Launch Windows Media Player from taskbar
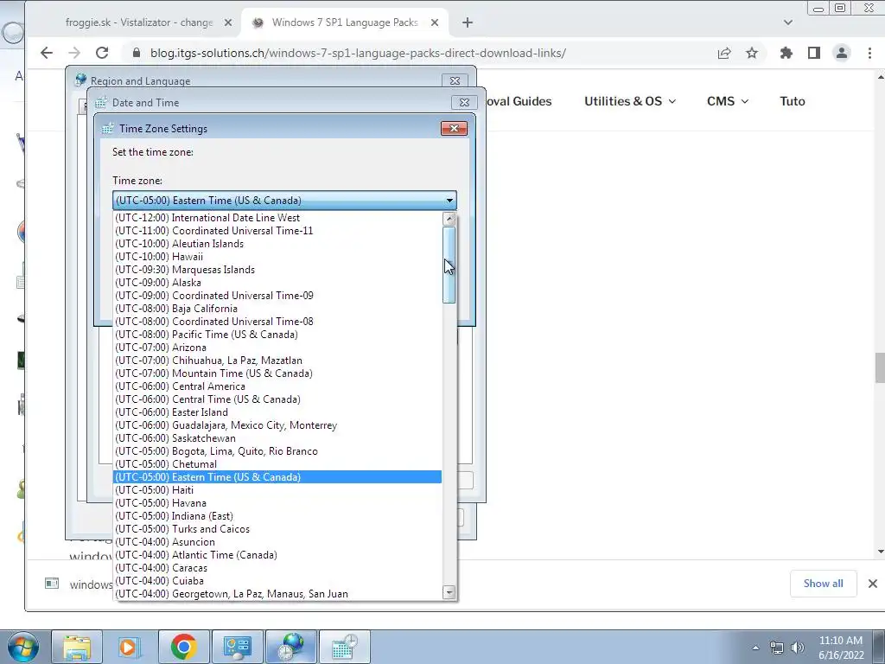Image resolution: width=885 pixels, height=664 pixels. click(128, 647)
